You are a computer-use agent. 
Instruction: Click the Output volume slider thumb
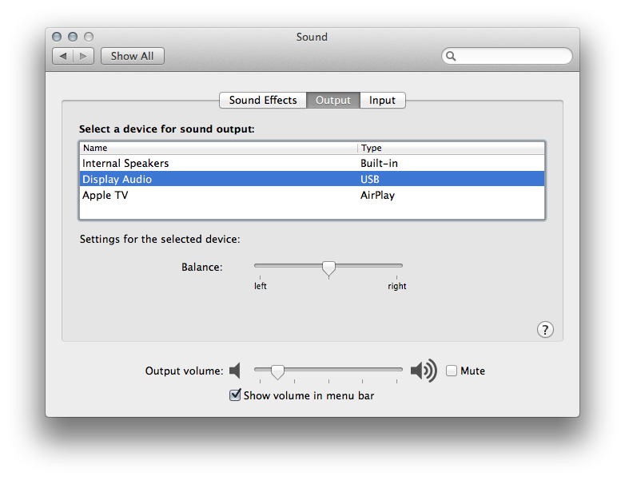pos(277,371)
